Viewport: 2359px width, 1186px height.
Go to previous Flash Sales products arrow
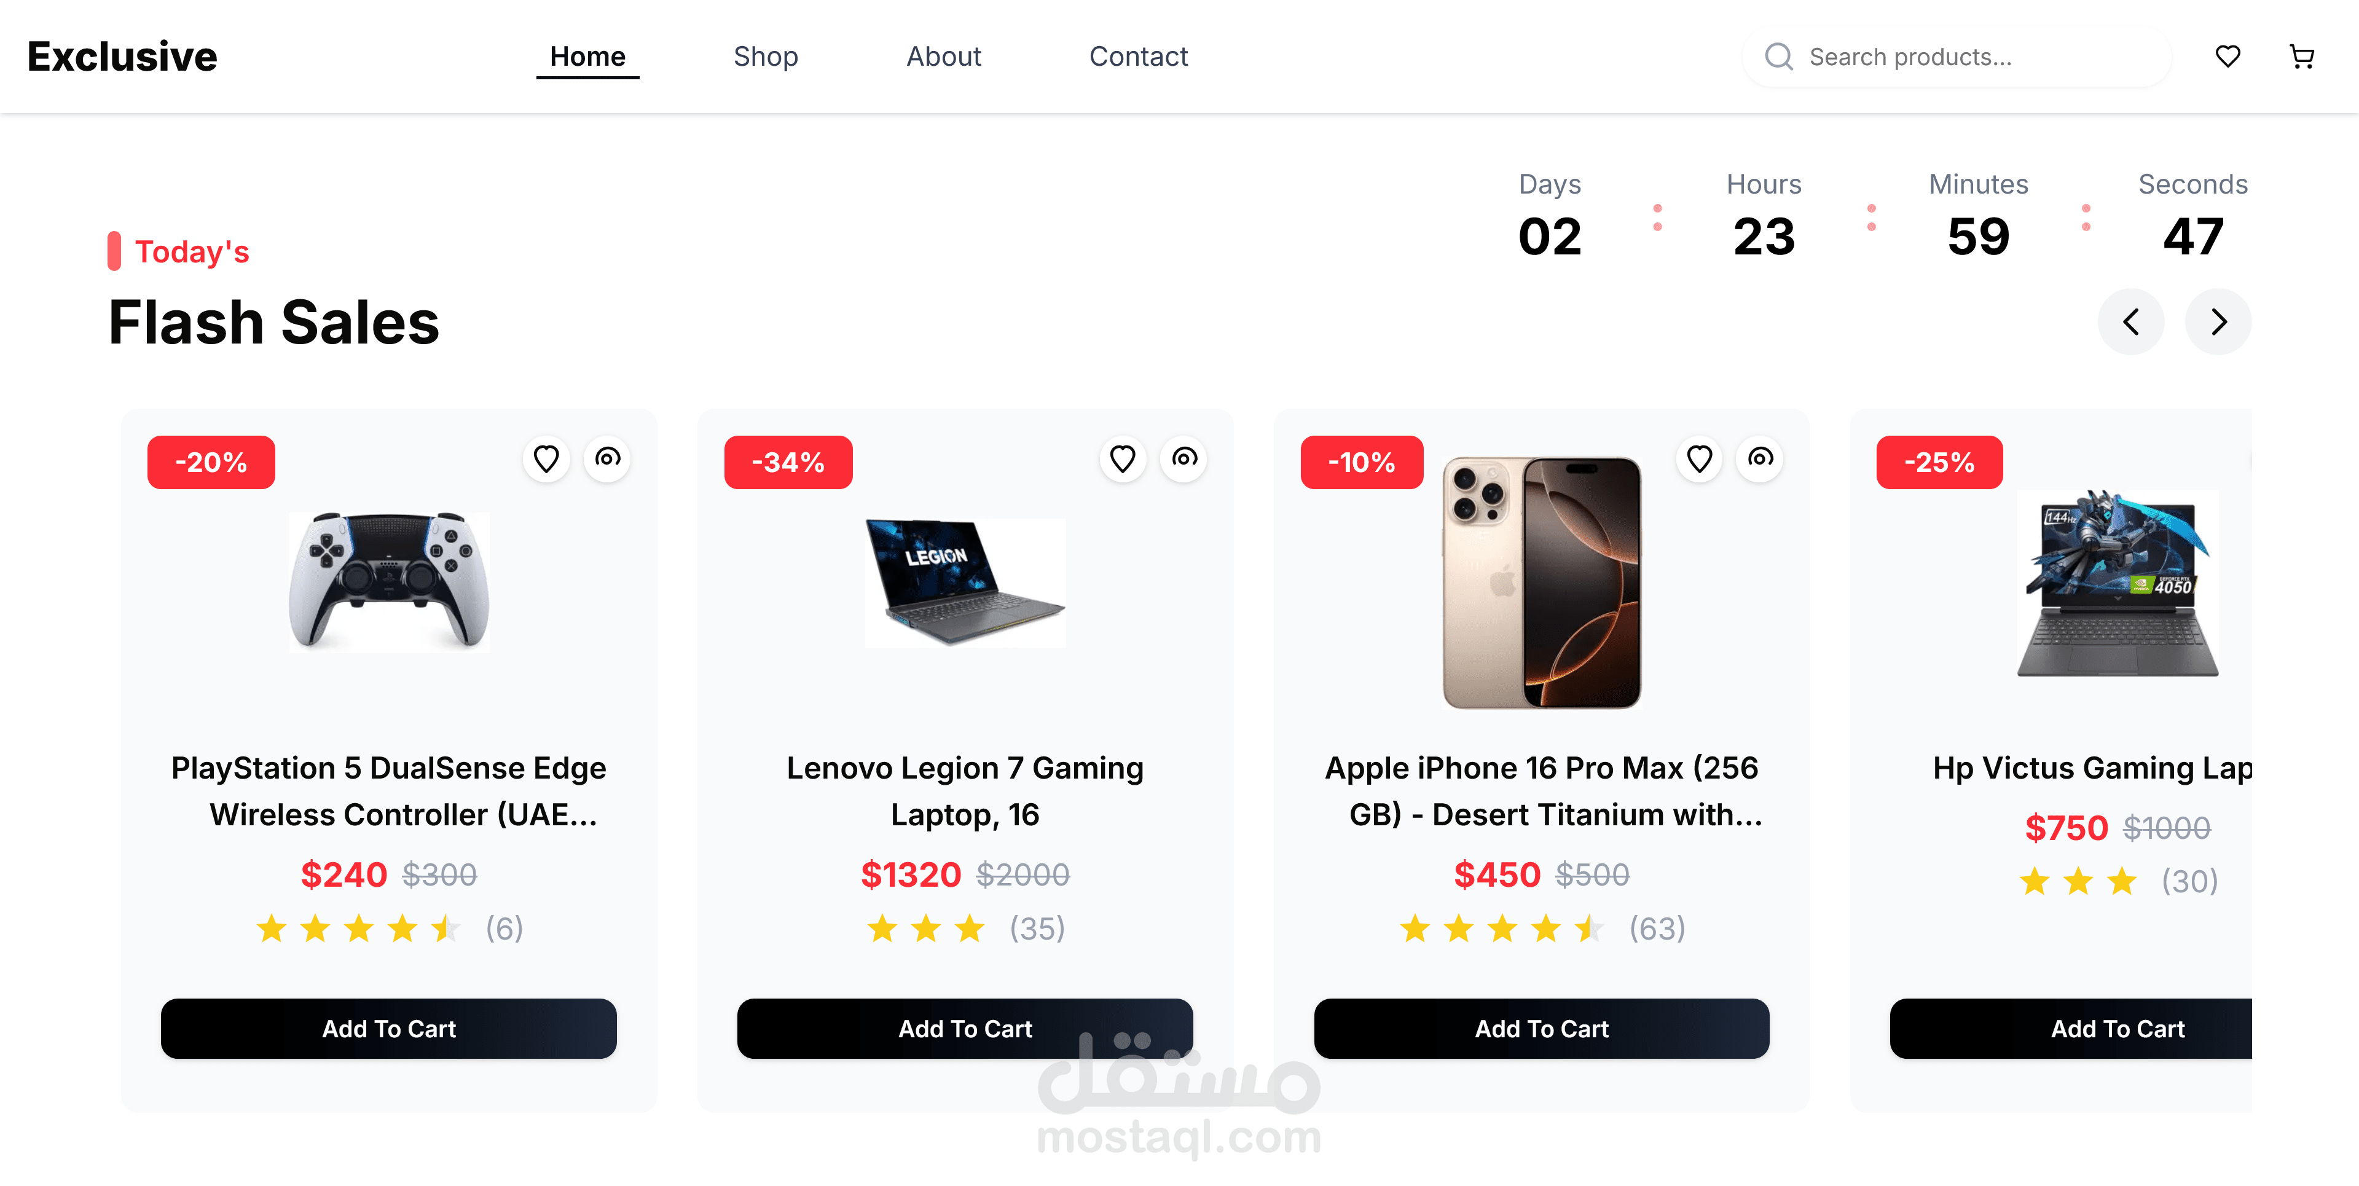(x=2131, y=321)
